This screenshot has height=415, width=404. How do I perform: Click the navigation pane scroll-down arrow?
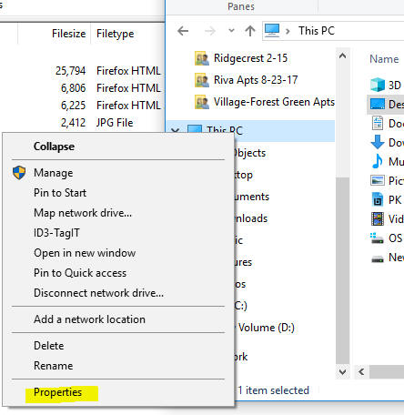pyautogui.click(x=342, y=371)
